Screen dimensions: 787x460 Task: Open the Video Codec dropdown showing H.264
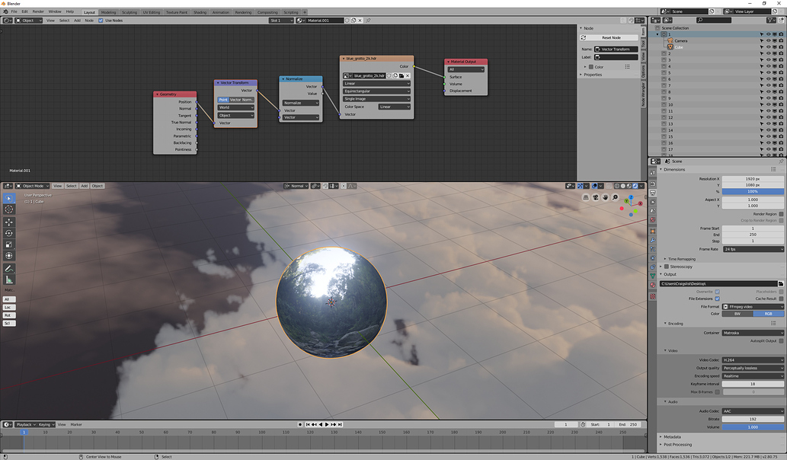(753, 359)
